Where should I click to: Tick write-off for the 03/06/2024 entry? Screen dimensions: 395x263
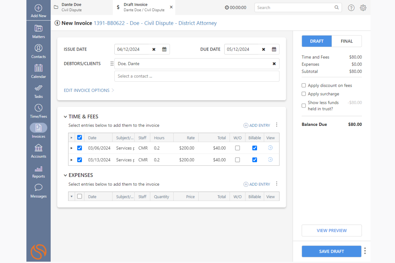tap(238, 148)
